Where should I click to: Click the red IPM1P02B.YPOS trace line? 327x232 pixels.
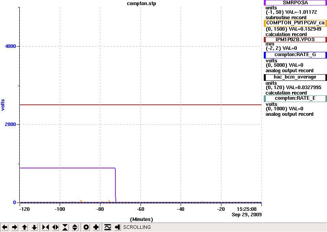coord(141,105)
